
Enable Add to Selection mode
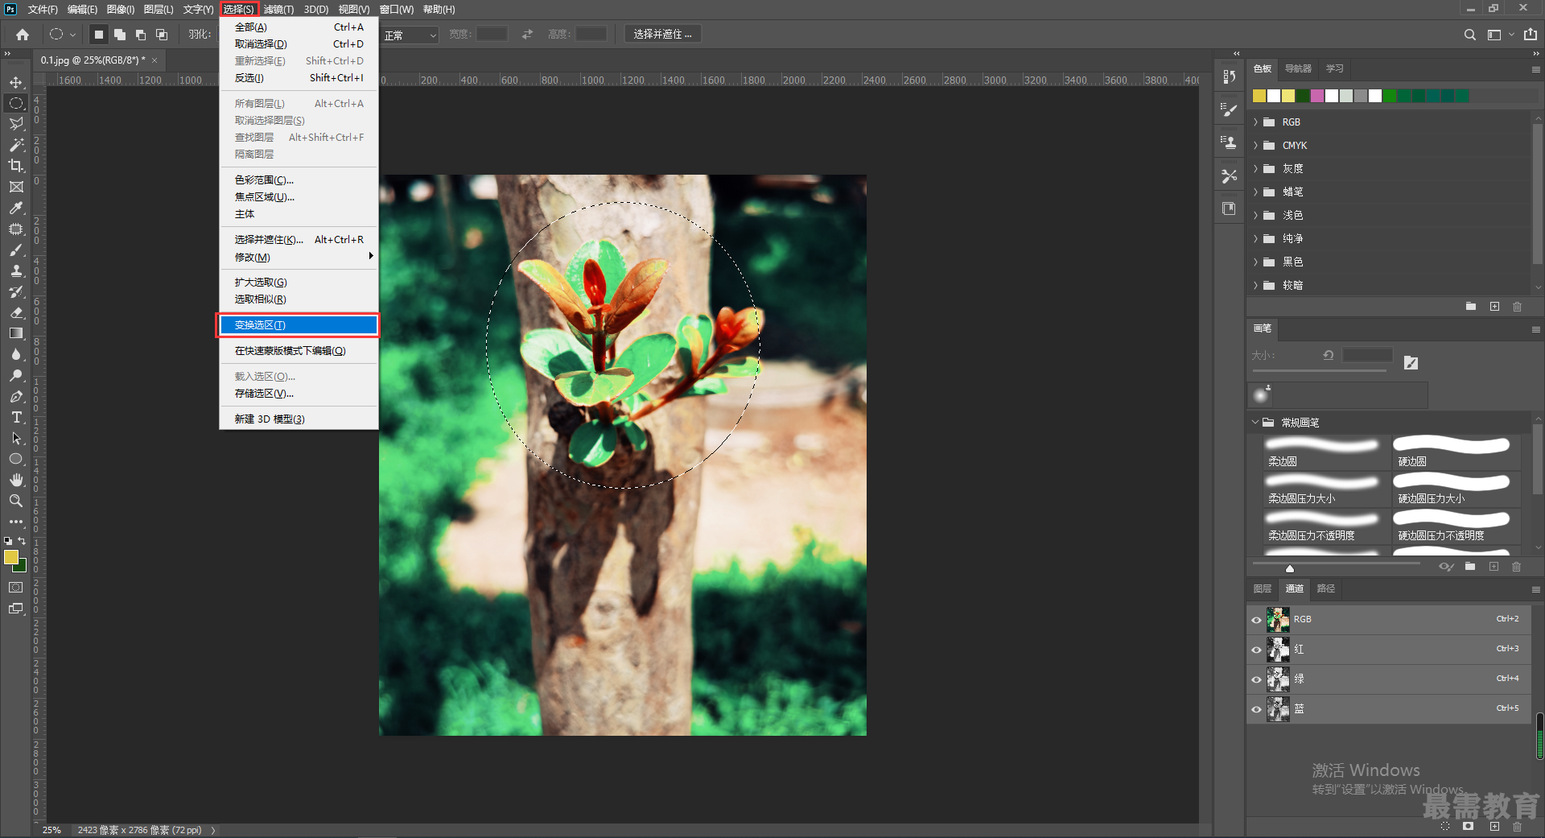point(120,35)
